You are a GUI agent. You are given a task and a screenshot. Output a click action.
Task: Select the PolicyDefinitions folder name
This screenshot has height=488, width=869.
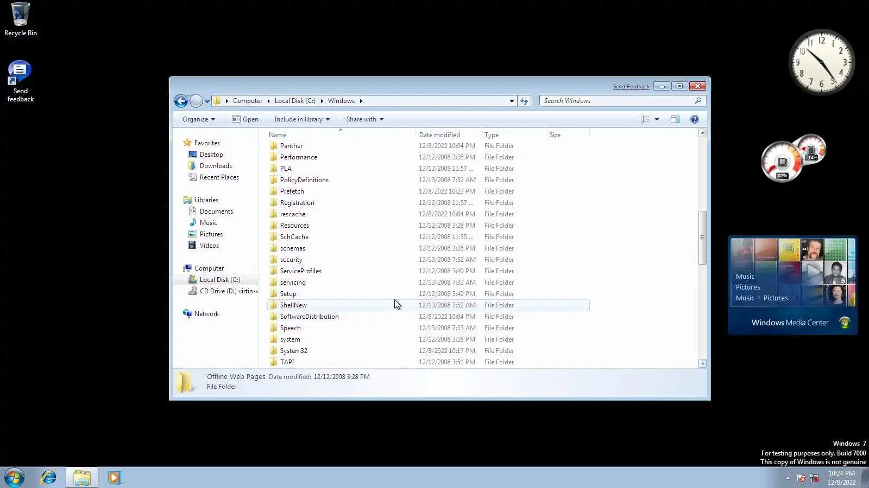(304, 180)
